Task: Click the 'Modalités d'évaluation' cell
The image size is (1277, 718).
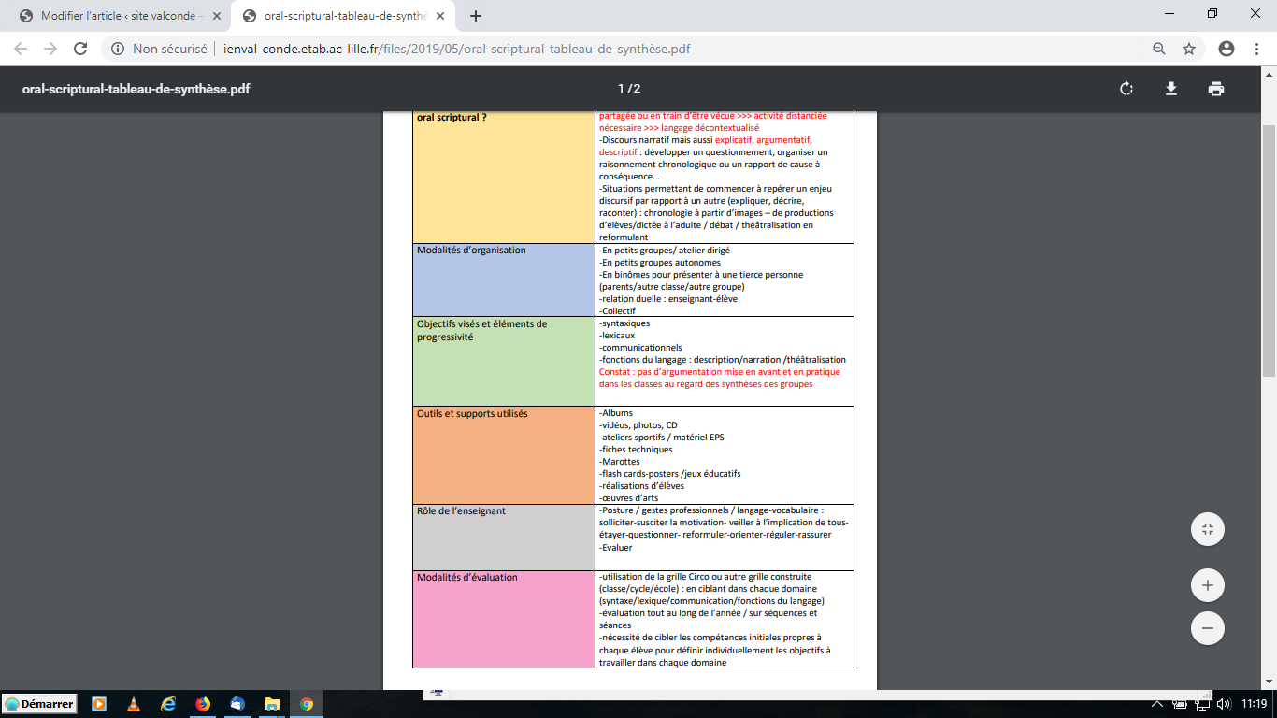Action: [504, 619]
